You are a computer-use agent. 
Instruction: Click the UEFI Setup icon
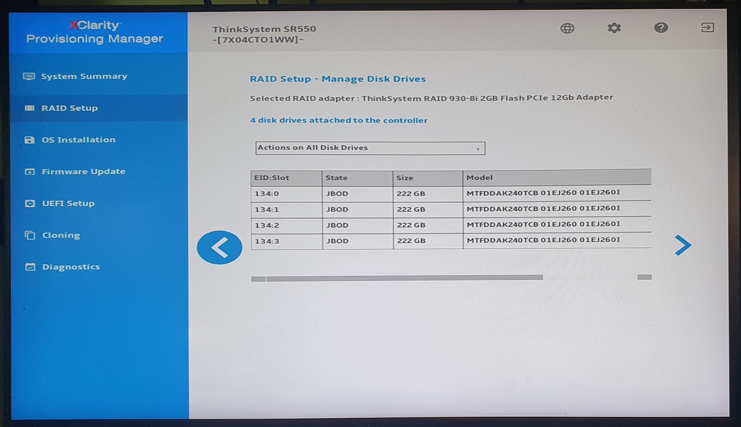30,203
